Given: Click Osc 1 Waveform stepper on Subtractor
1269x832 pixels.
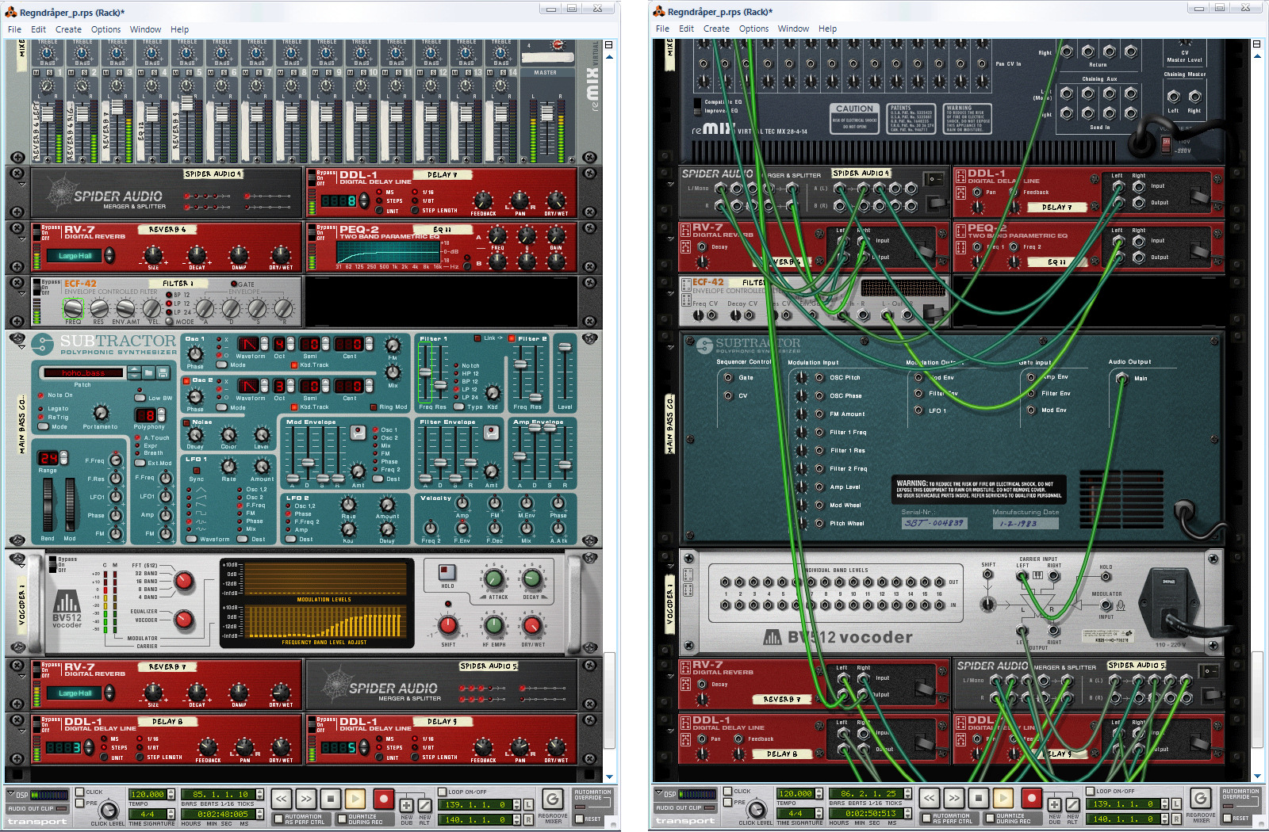Looking at the screenshot, I should [x=264, y=344].
